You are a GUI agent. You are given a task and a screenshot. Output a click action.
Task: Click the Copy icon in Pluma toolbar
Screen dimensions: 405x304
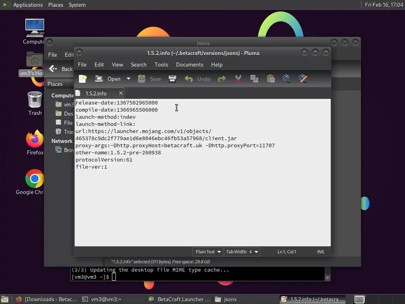click(x=254, y=79)
